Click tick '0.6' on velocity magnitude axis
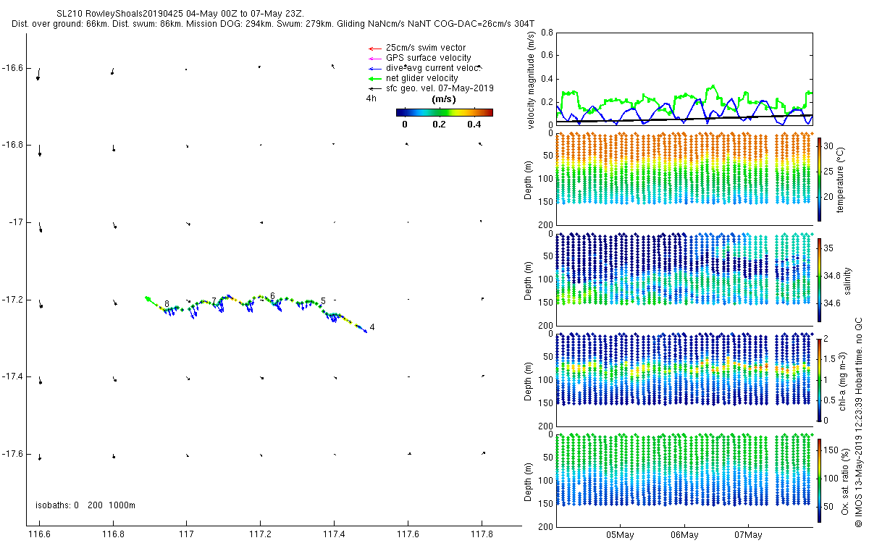Image resolution: width=869 pixels, height=543 pixels. coord(547,55)
